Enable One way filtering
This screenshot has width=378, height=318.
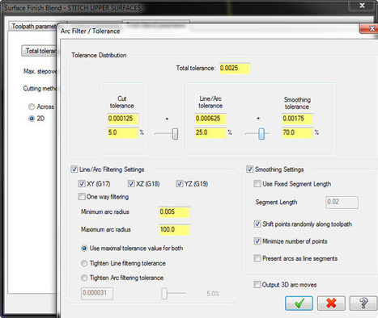82,197
